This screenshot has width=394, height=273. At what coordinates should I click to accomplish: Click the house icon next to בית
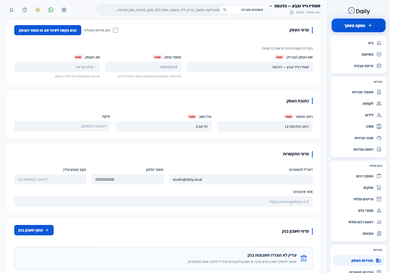click(379, 43)
